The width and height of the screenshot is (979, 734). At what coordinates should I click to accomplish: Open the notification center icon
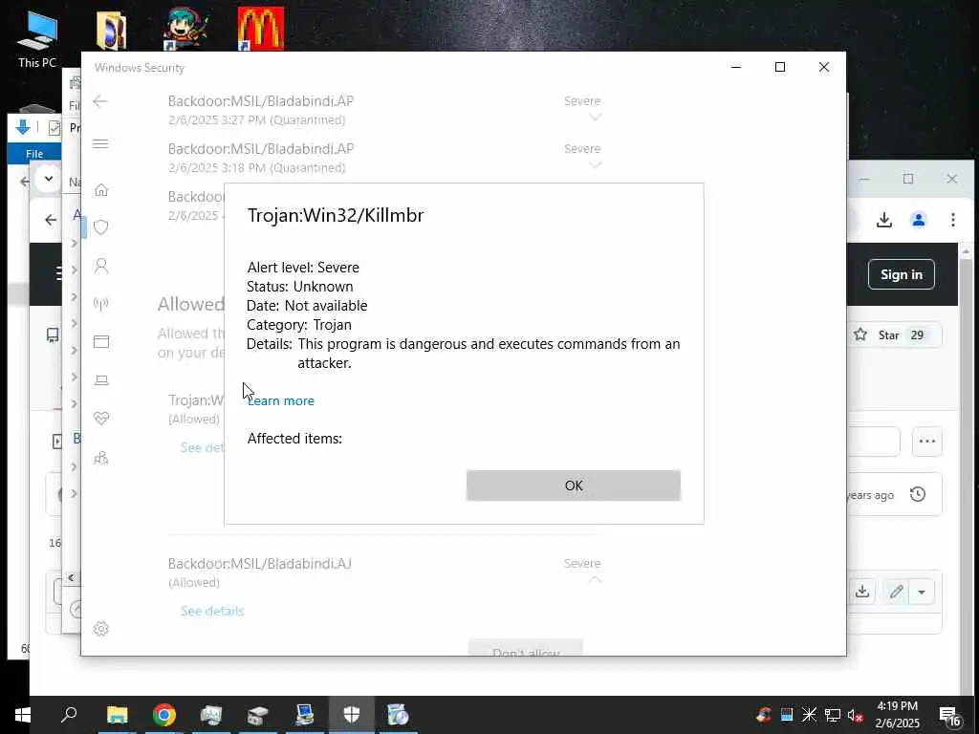[x=949, y=717]
